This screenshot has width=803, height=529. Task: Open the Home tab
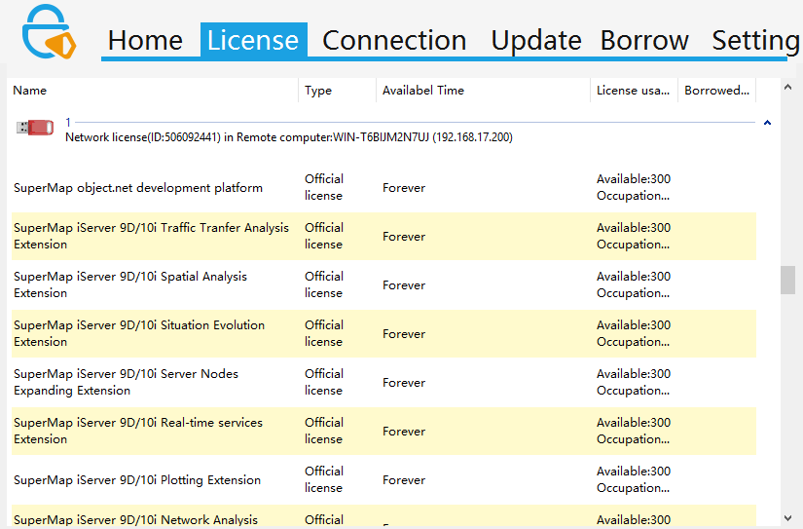click(145, 40)
